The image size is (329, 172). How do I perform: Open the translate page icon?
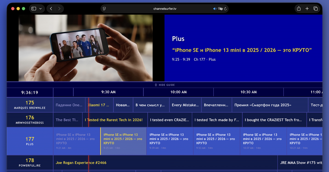[x=220, y=9]
